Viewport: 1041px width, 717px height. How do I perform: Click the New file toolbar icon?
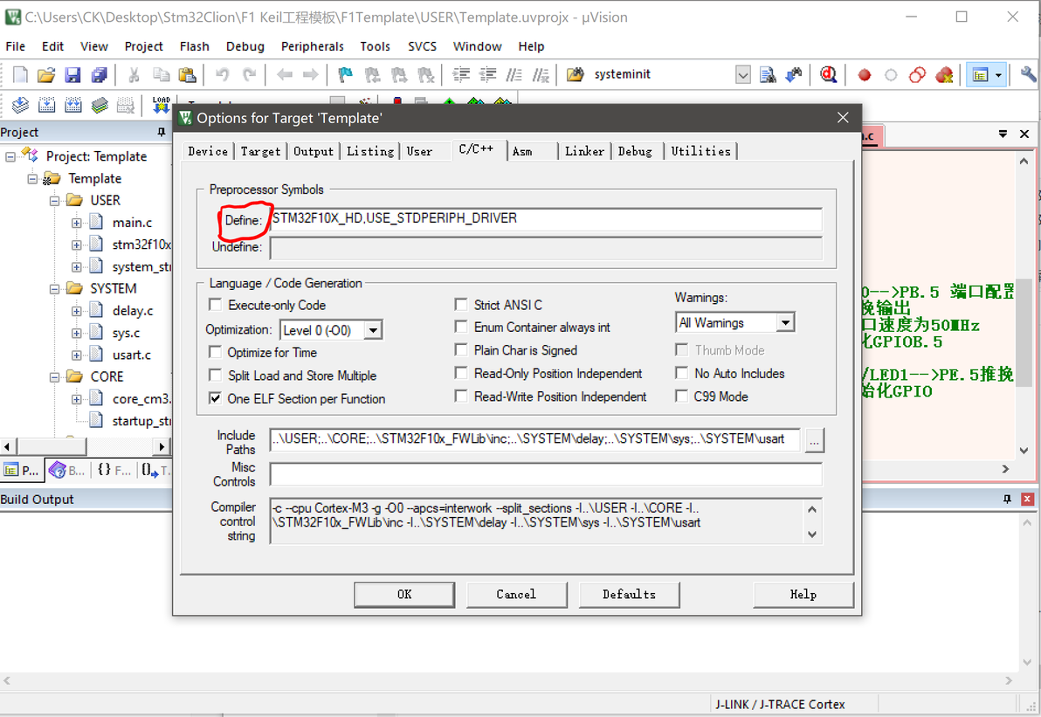[x=20, y=74]
